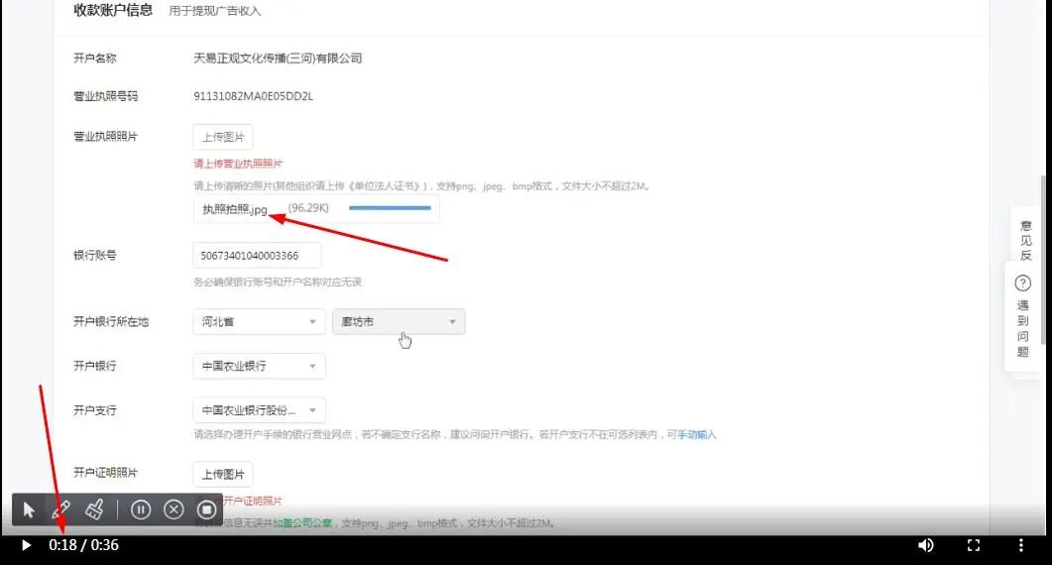
Task: Click the 开户银行所在地 label
Action: click(111, 322)
